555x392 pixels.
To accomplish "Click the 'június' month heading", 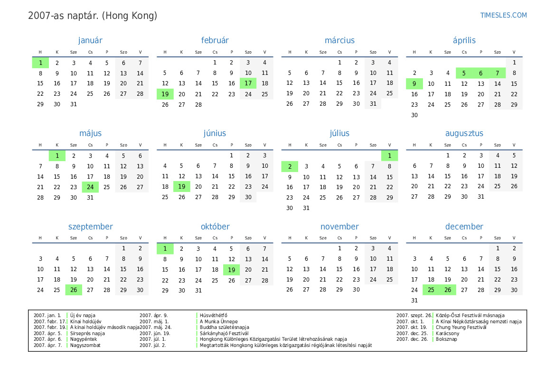I will [x=215, y=133].
